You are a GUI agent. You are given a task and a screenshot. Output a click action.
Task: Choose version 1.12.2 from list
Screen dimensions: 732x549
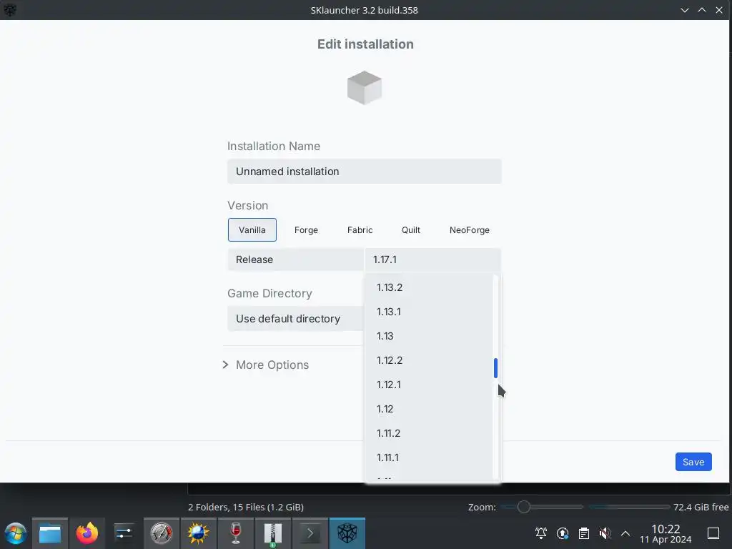click(x=429, y=360)
